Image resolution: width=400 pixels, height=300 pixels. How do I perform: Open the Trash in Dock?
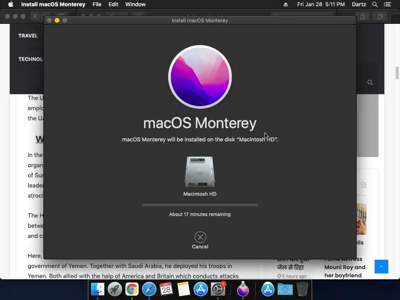302,289
